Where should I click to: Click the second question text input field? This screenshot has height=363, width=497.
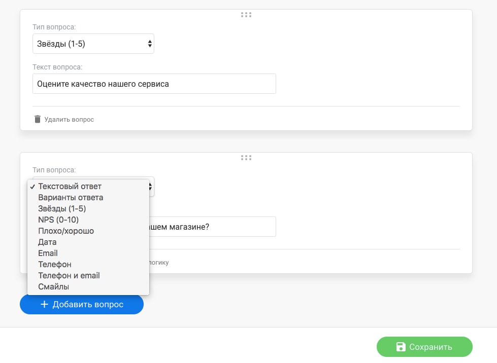click(x=213, y=227)
